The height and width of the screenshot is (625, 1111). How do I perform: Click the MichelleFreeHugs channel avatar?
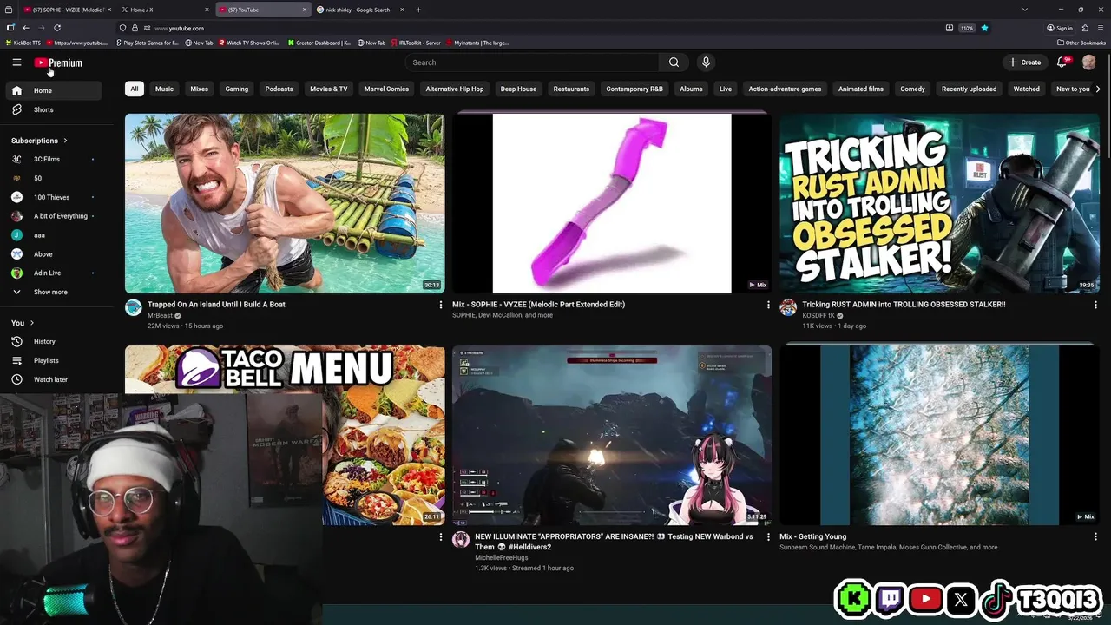tap(461, 539)
